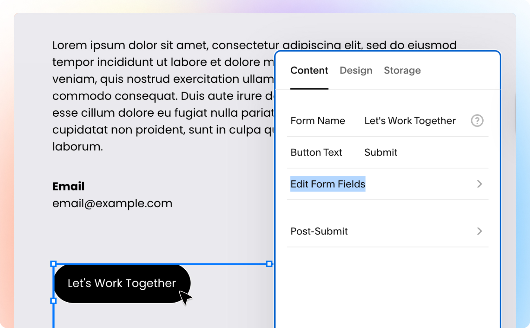This screenshot has height=328, width=530.
Task: Click the left-middle selection resize handle
Action: [54, 300]
